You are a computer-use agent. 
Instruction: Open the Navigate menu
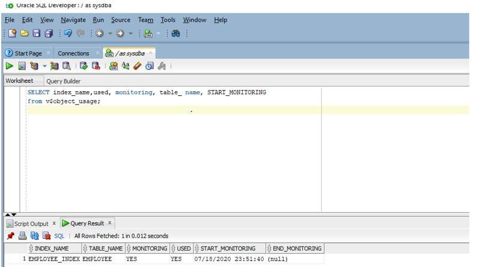point(73,20)
